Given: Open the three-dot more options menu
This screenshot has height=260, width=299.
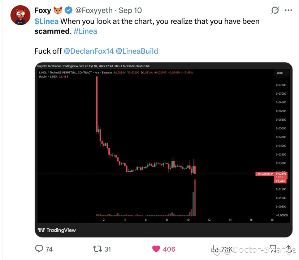Looking at the screenshot, I should 288,10.
